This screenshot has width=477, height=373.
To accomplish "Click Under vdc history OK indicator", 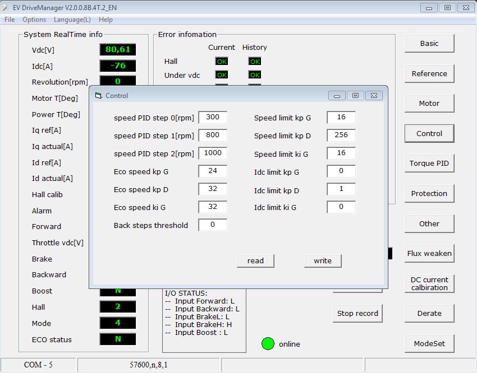I will [255, 74].
